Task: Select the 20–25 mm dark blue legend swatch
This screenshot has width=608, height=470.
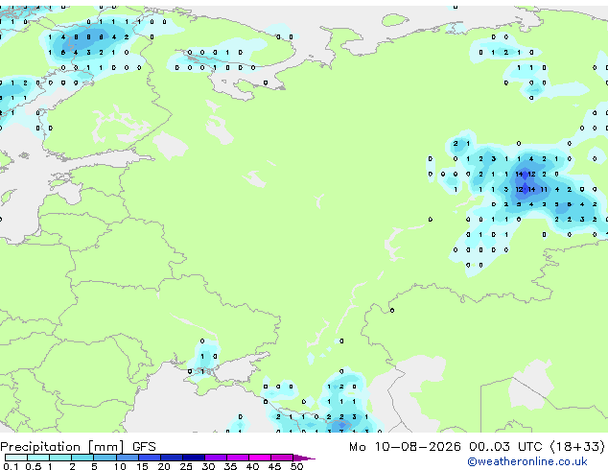Action: (172, 458)
